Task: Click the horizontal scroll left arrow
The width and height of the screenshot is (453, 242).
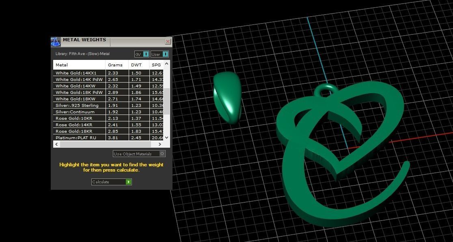Action: pyautogui.click(x=57, y=144)
